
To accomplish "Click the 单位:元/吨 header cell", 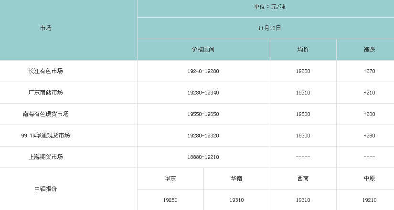I will pyautogui.click(x=269, y=7).
